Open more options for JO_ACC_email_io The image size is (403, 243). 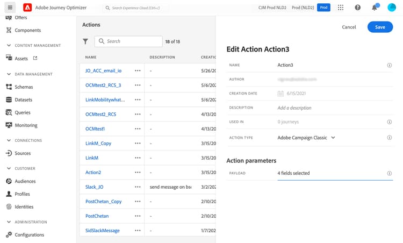click(138, 71)
